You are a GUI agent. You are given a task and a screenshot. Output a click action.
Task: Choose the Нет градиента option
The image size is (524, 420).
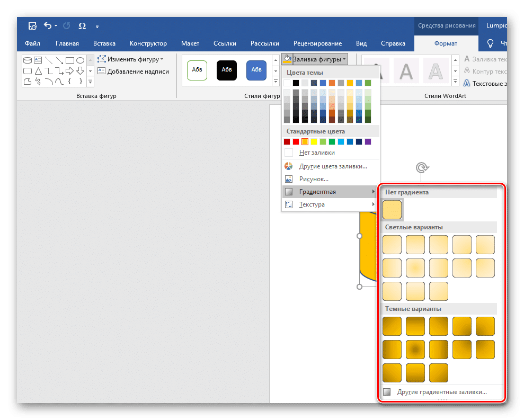point(392,210)
